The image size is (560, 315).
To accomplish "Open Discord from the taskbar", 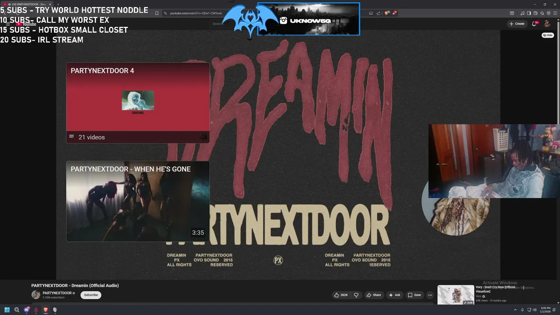I will point(27,310).
